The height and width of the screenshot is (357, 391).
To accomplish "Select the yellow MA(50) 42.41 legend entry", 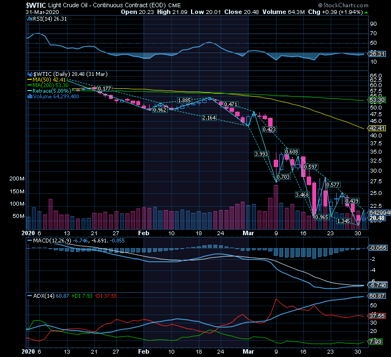I will (46, 80).
